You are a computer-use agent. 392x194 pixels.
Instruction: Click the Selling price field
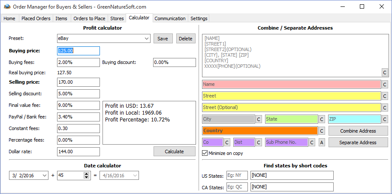tap(78, 82)
